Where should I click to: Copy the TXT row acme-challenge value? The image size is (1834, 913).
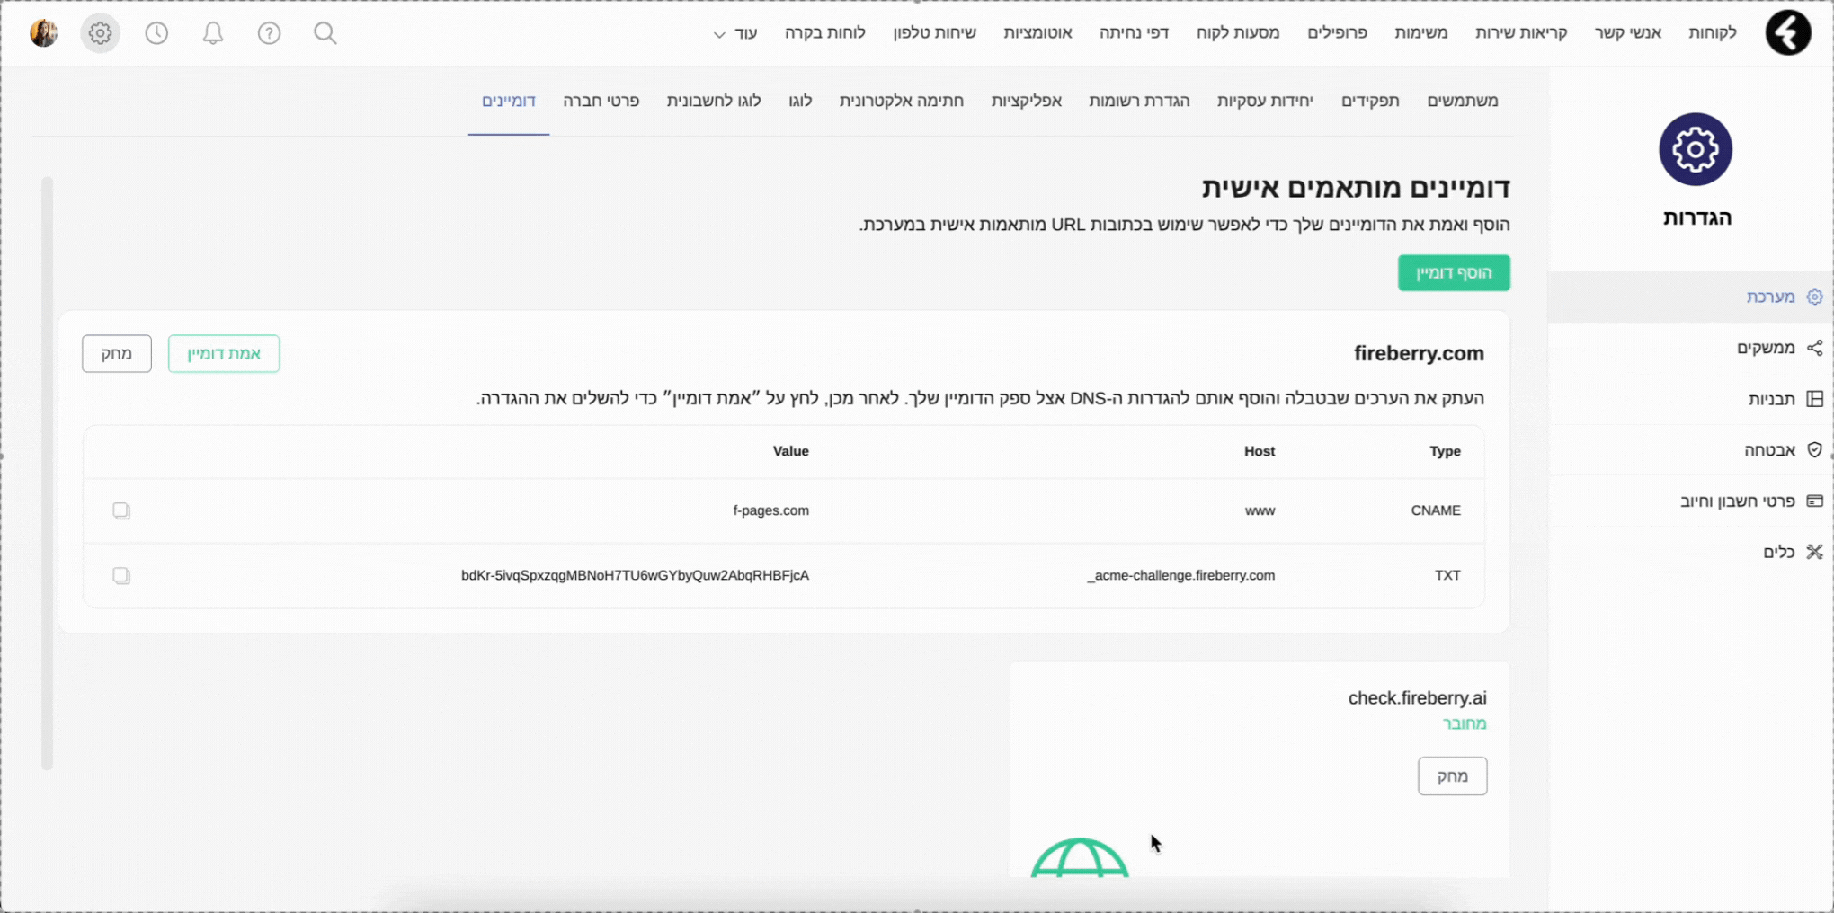[121, 575]
